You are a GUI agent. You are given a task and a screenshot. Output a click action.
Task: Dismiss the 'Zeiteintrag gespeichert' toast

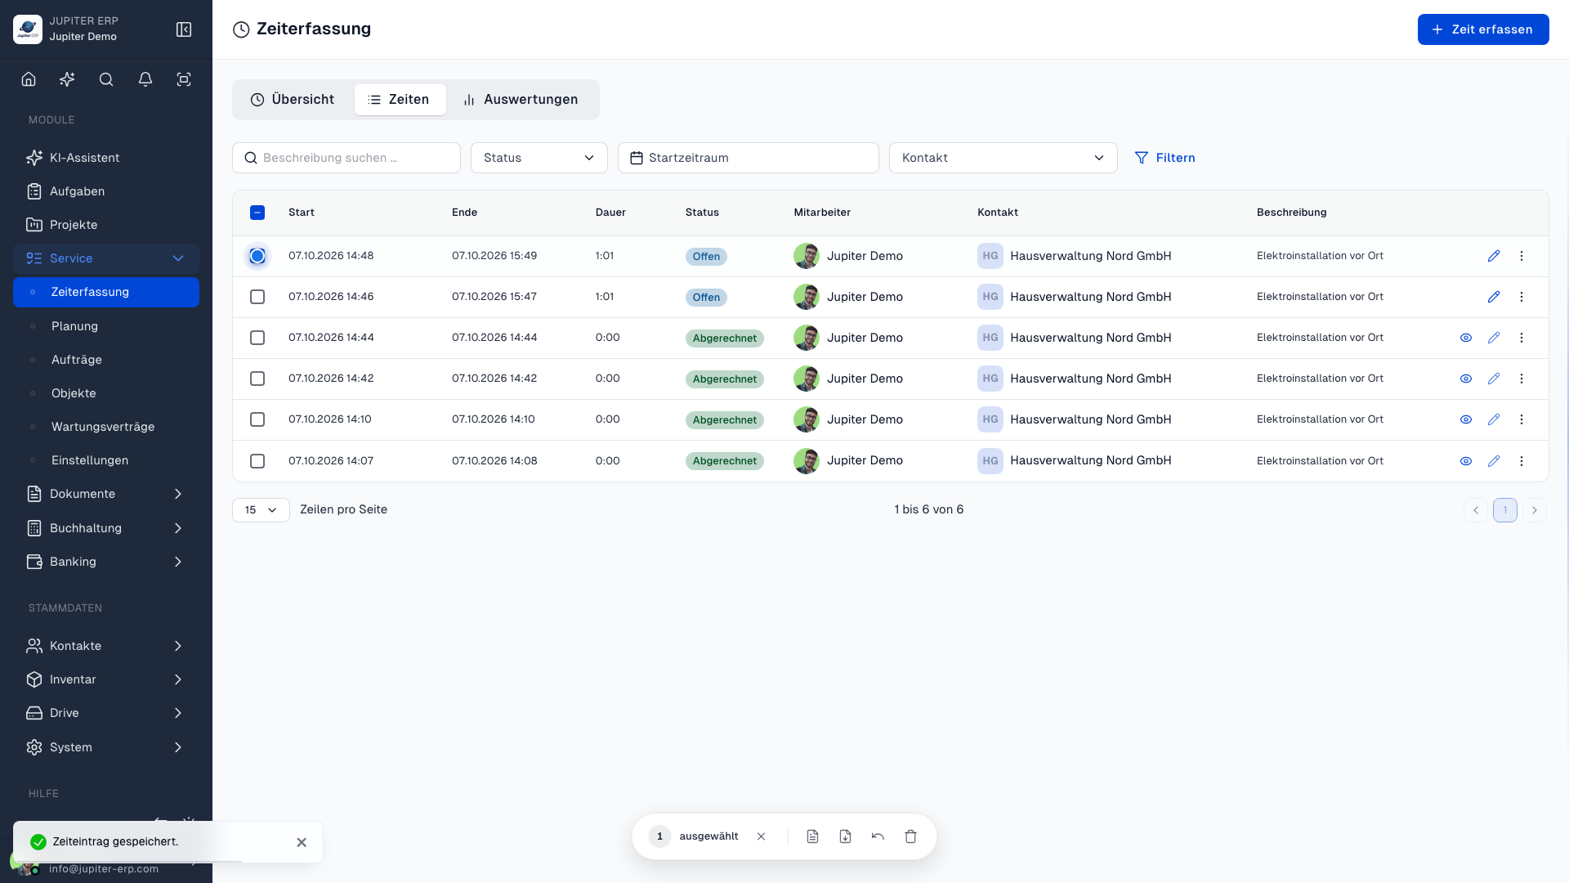coord(302,842)
